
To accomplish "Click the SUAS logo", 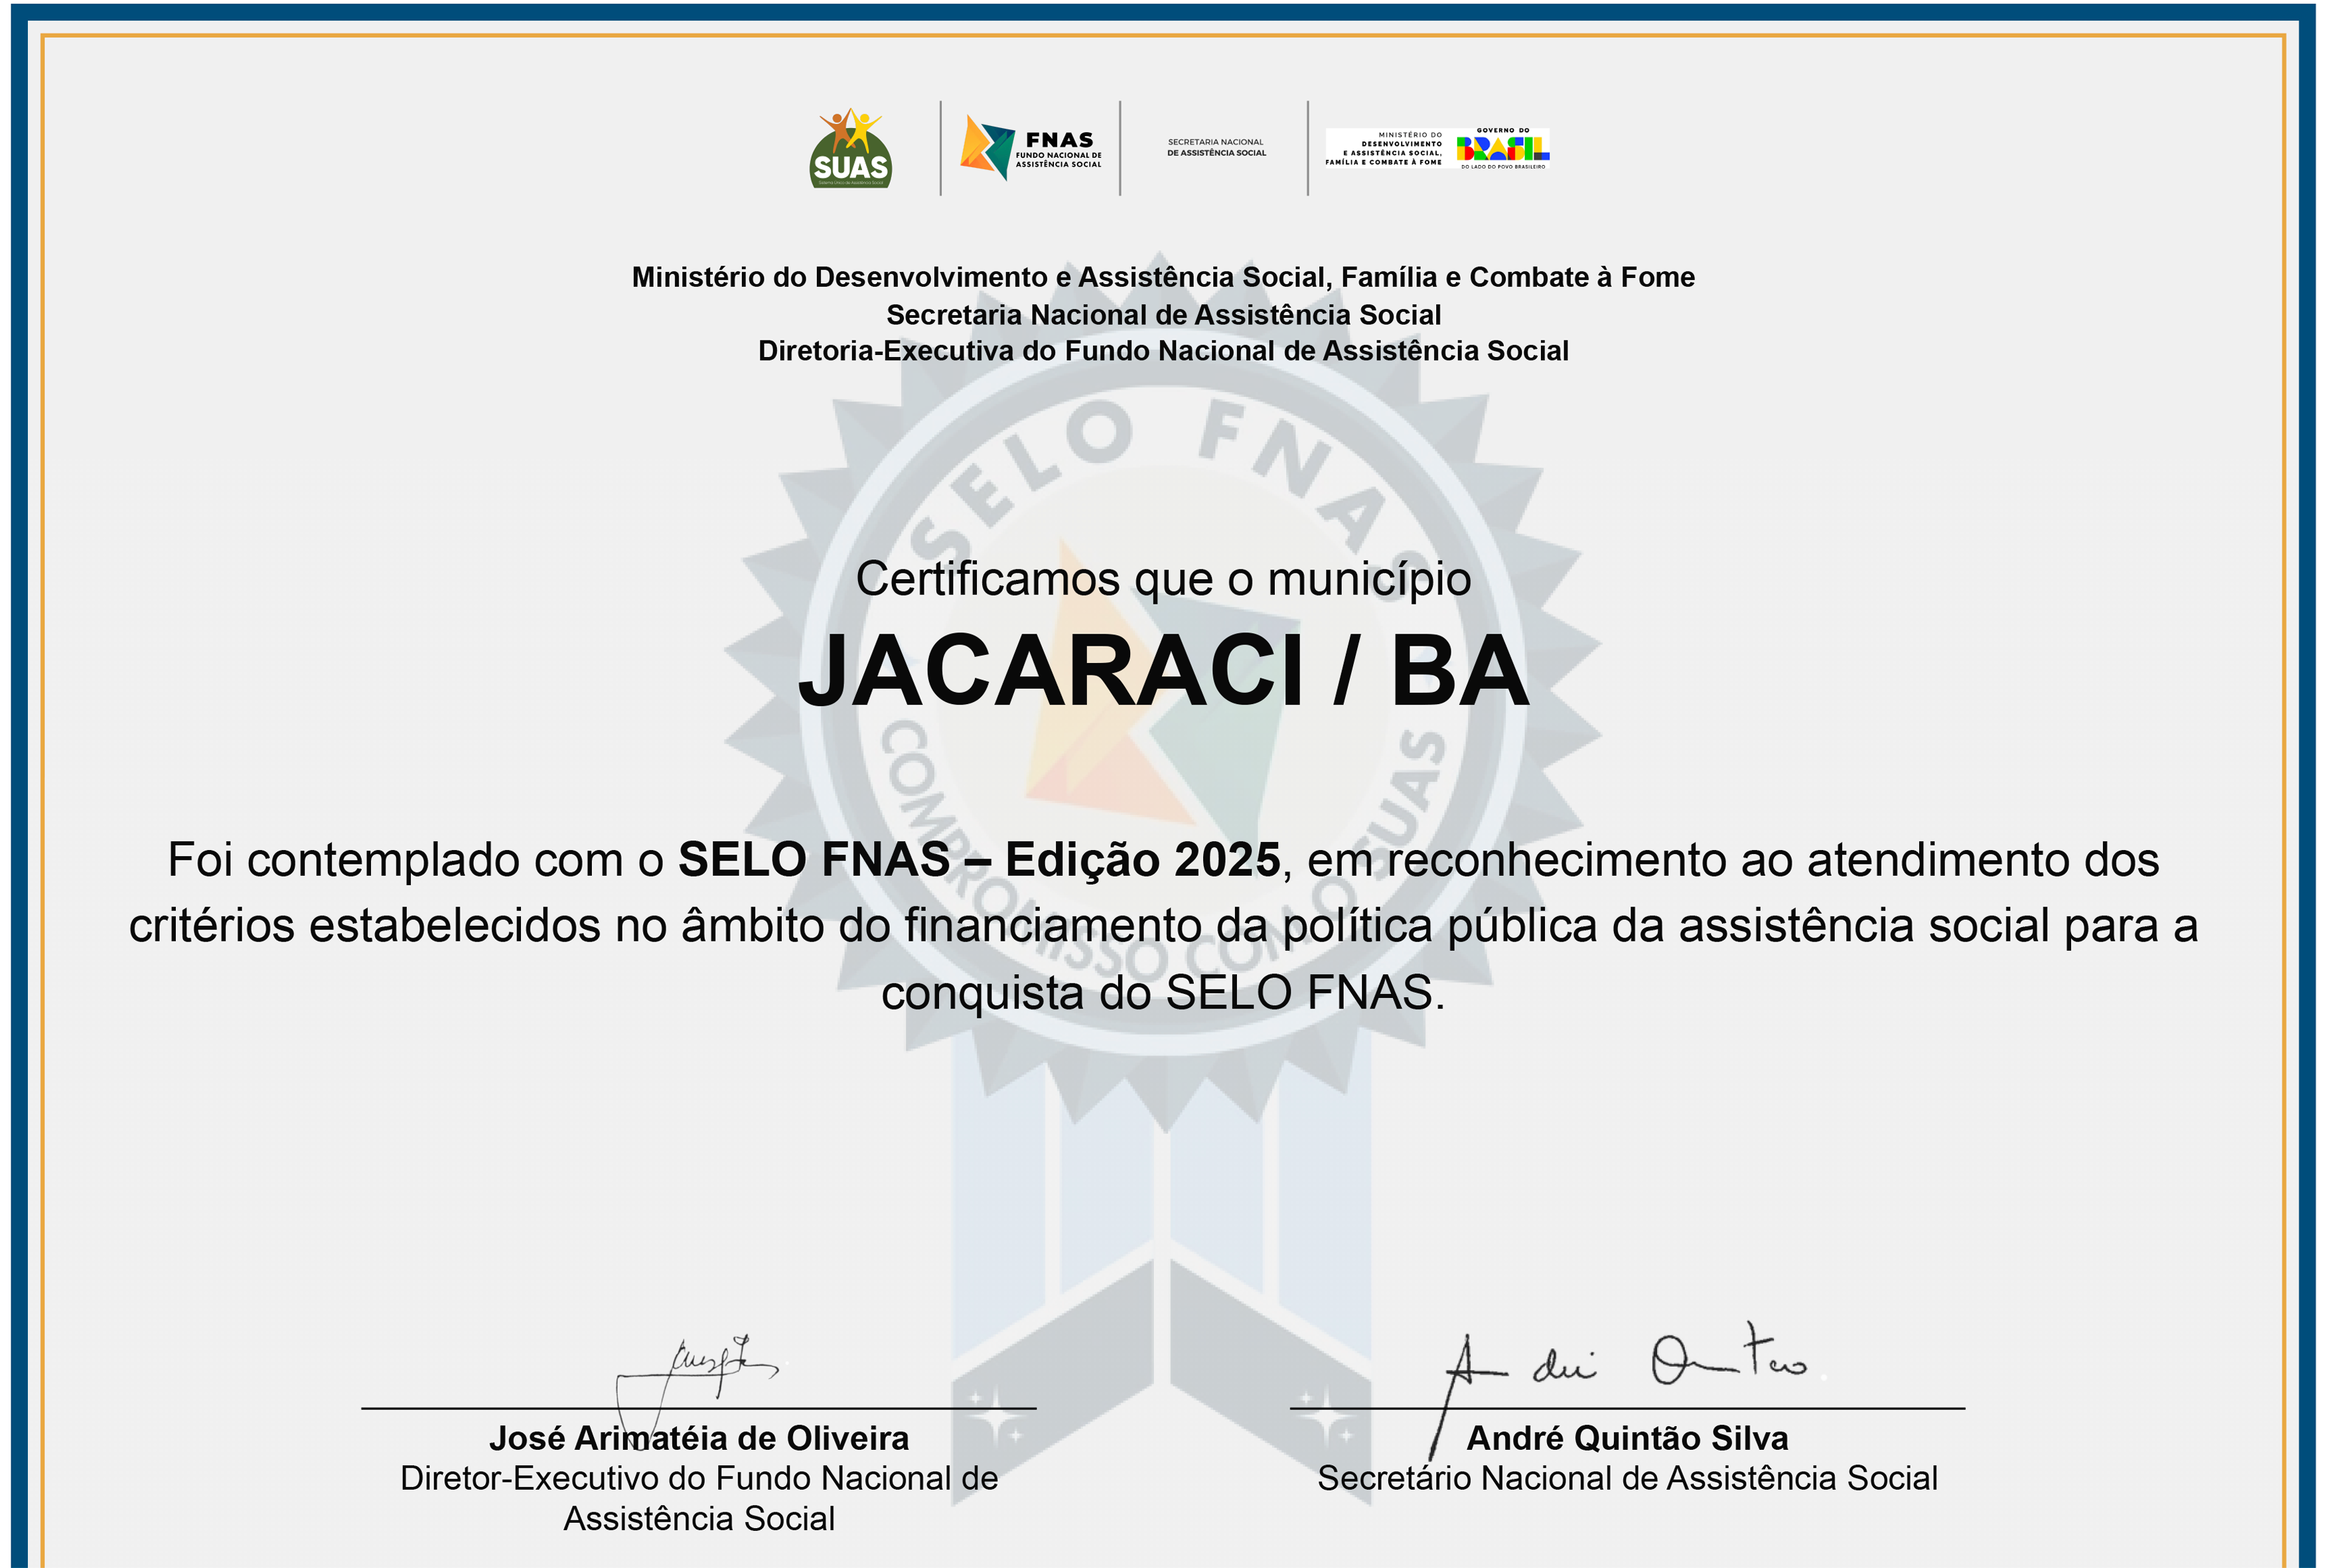I will click(850, 148).
